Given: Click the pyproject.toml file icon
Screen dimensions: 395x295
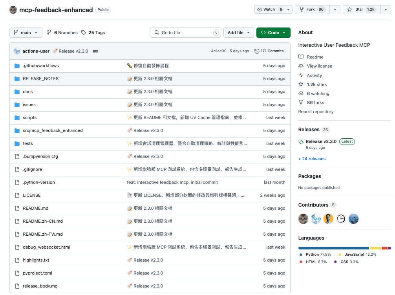Looking at the screenshot, I should click(17, 273).
